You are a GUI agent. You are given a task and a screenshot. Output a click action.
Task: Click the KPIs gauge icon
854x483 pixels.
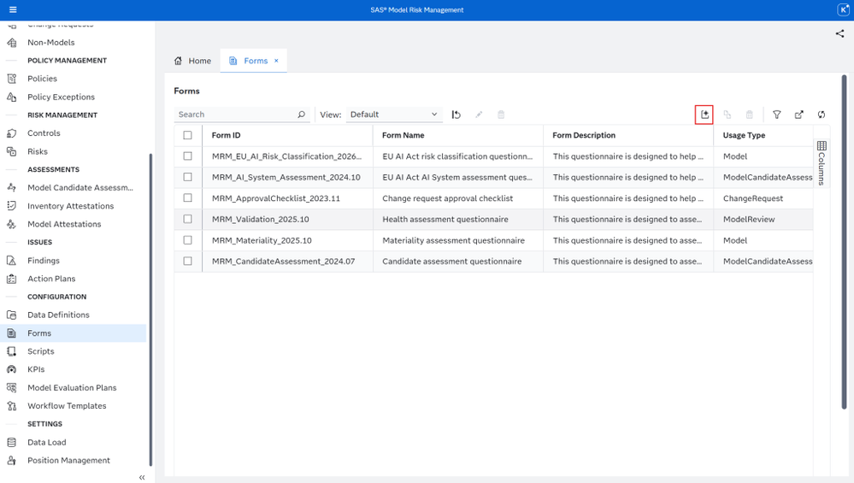(x=11, y=369)
